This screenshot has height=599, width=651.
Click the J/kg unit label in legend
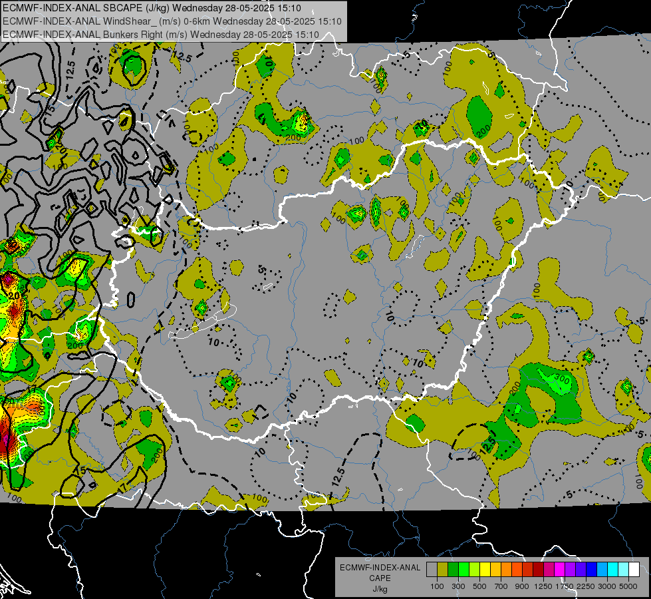coord(380,589)
